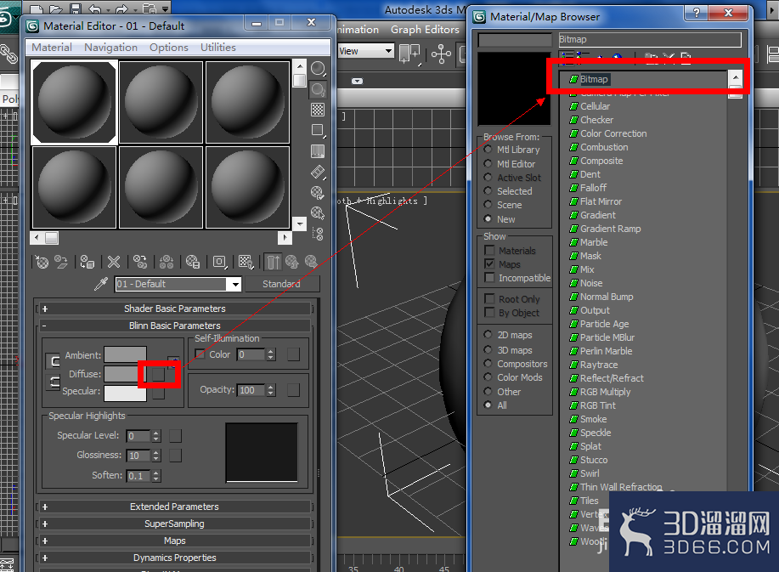Click Reset Map/Mtl X icon

click(114, 262)
